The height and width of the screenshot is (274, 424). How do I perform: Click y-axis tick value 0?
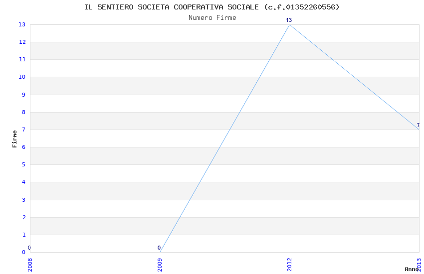(24, 252)
